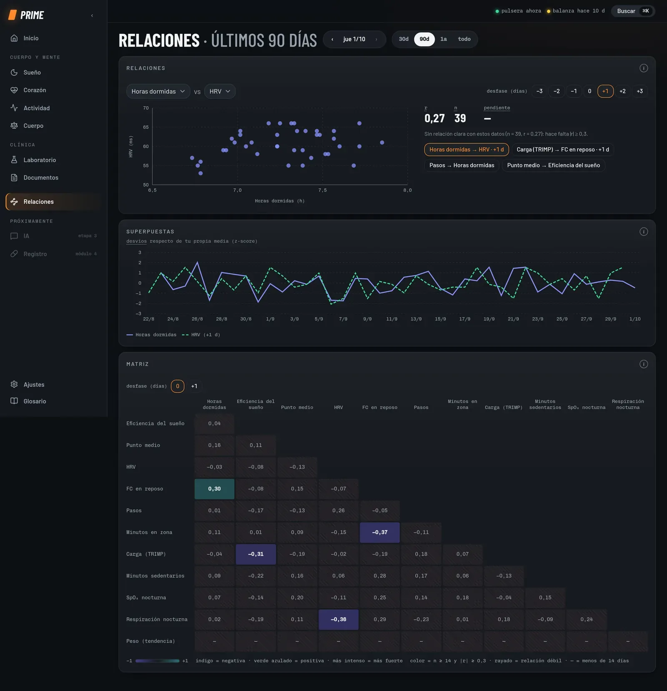This screenshot has width=667, height=691.
Task: Go to previous date with left arrow
Action: [x=332, y=39]
